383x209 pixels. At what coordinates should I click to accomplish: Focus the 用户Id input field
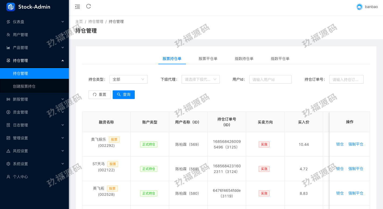[x=270, y=79]
